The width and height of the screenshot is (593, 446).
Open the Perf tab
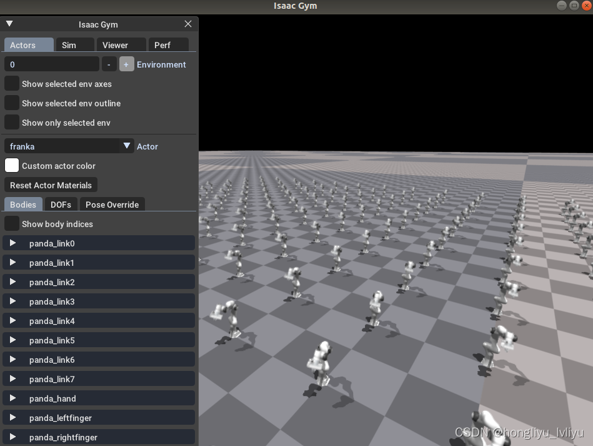[x=168, y=44]
